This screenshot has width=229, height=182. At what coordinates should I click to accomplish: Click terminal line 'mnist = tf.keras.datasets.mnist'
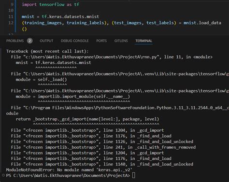(x=54, y=63)
